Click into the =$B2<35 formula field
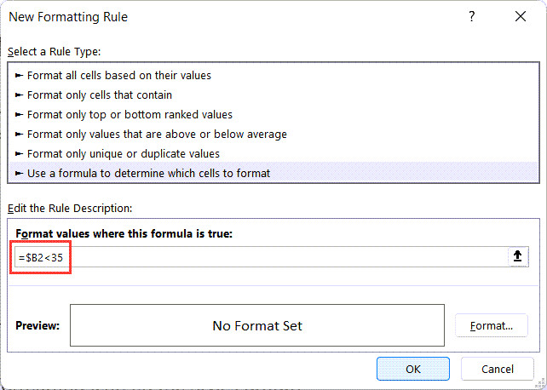The image size is (547, 390). pyautogui.click(x=256, y=257)
